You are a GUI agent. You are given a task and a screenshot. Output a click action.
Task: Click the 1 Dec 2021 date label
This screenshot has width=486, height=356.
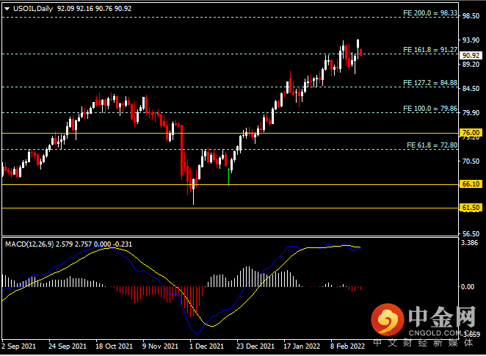point(207,346)
